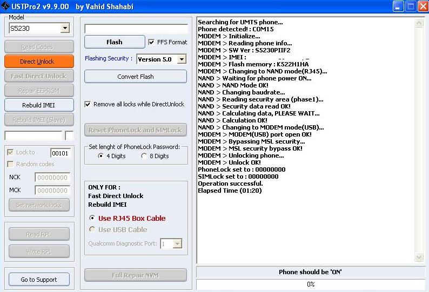Click the flash file path field above Flash

[136, 29]
